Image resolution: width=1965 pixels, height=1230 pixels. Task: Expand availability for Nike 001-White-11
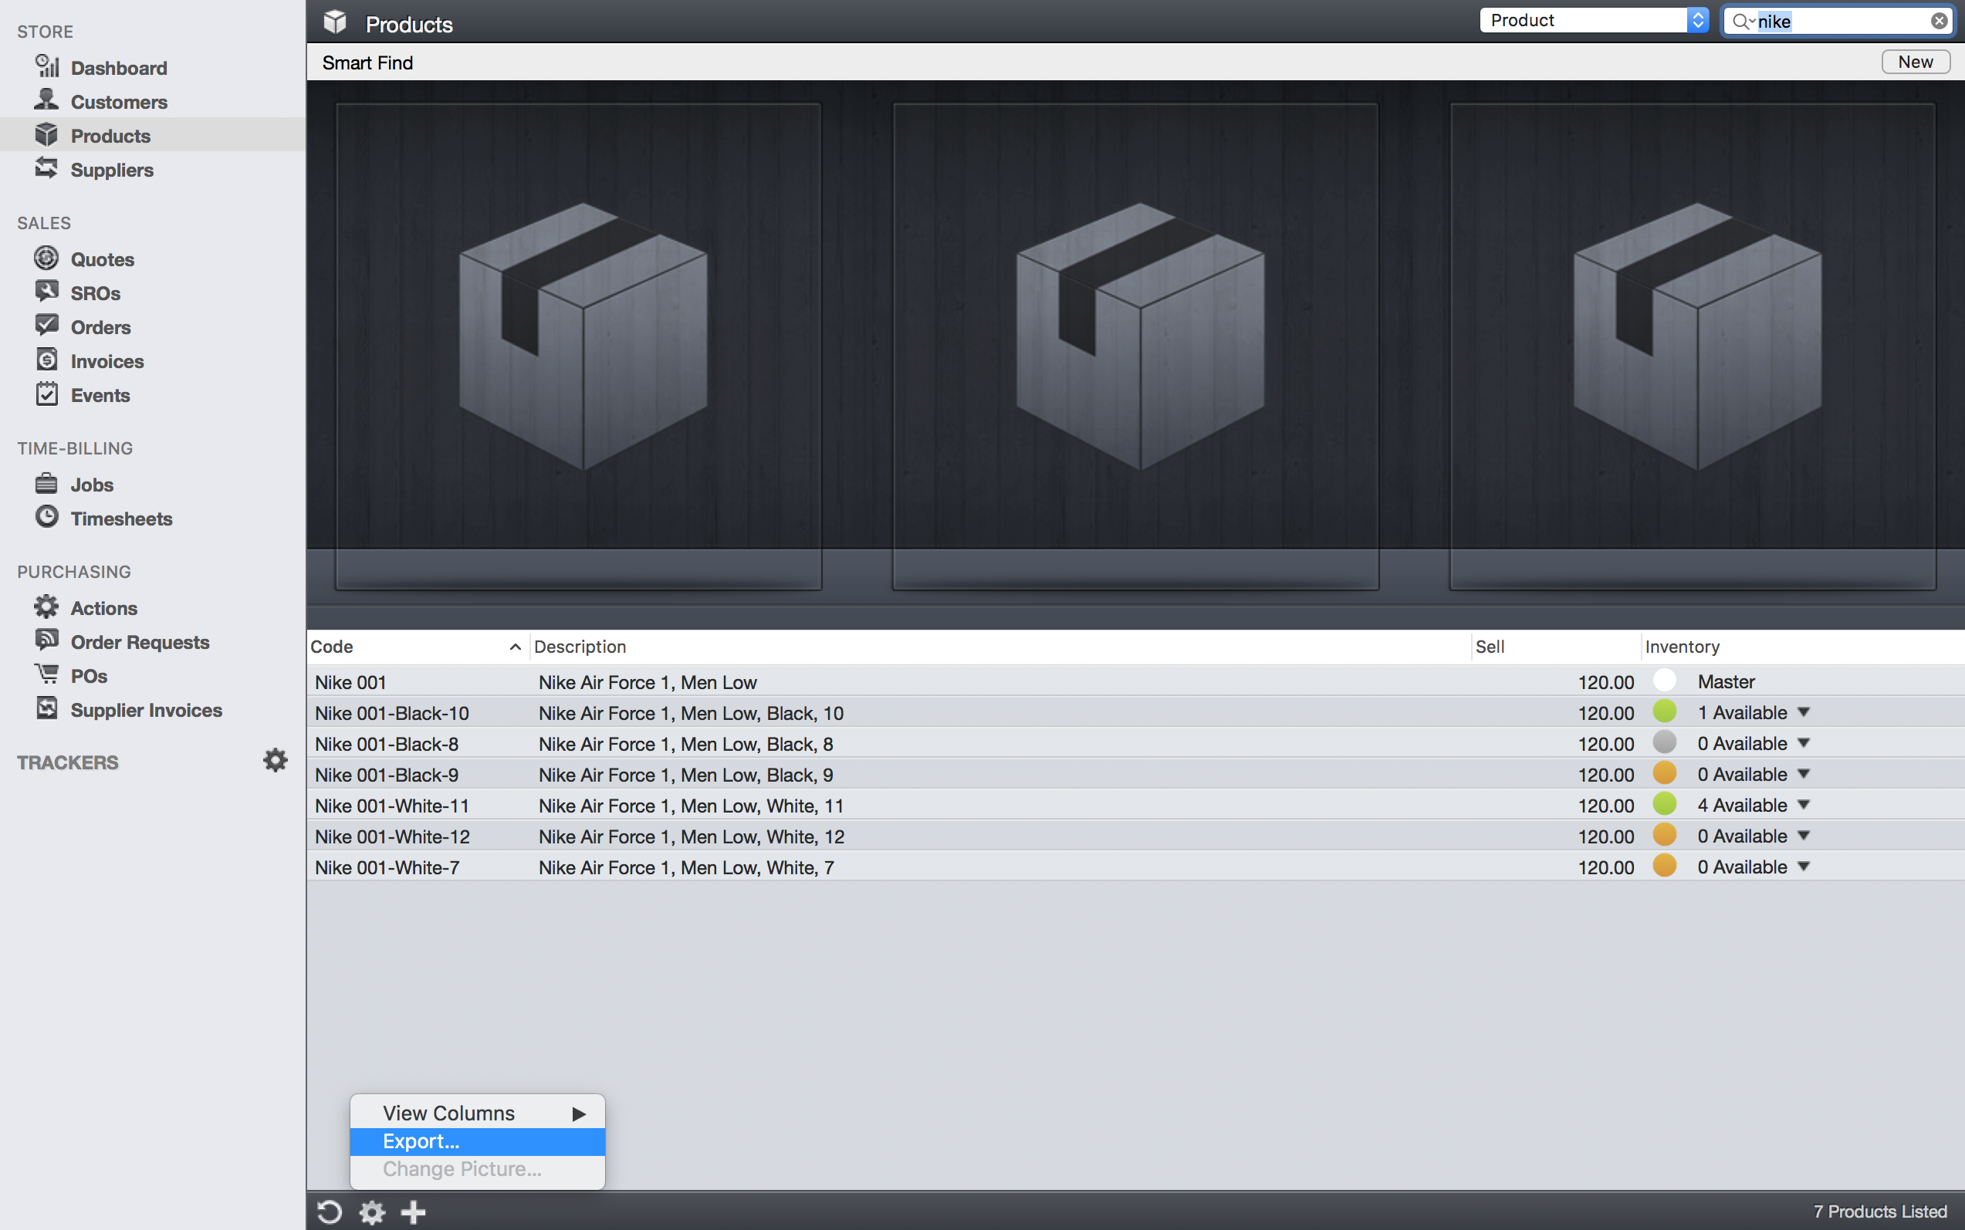click(x=1804, y=806)
